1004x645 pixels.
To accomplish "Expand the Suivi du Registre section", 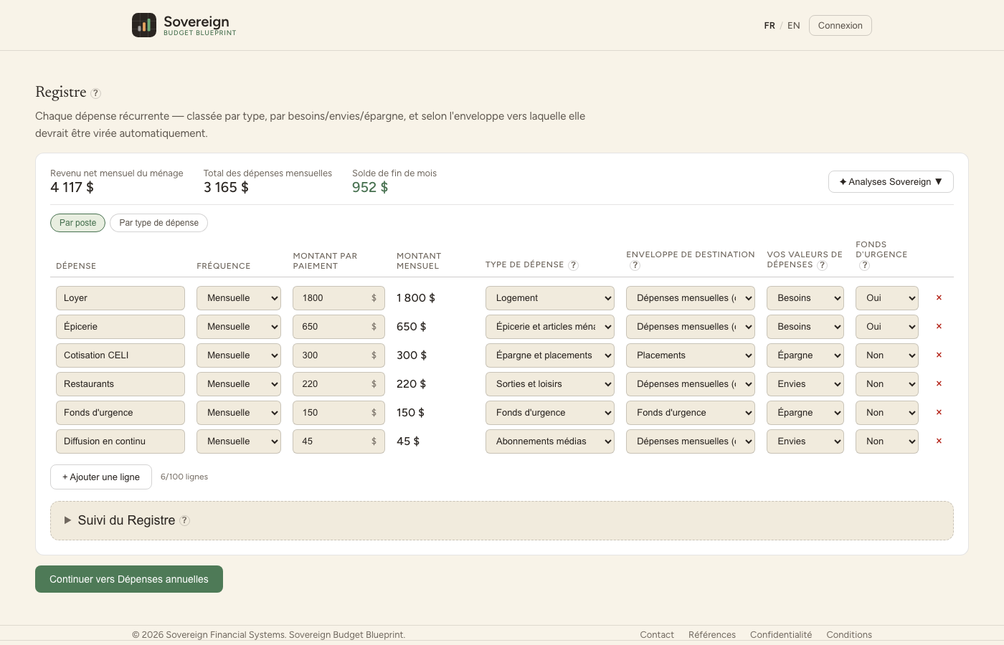I will 502,520.
